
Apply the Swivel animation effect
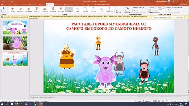point(53,10)
